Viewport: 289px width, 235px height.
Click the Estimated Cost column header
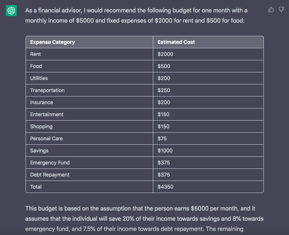coord(176,42)
